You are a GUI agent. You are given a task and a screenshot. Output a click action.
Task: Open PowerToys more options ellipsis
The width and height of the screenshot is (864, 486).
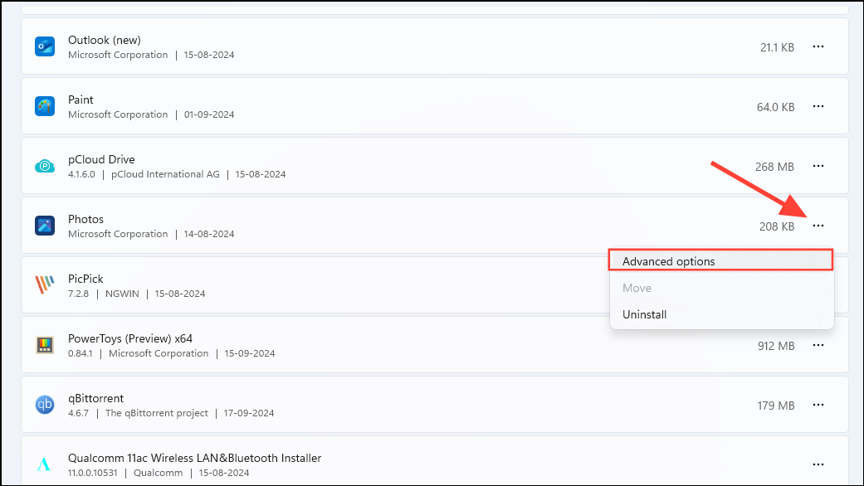[x=818, y=345]
